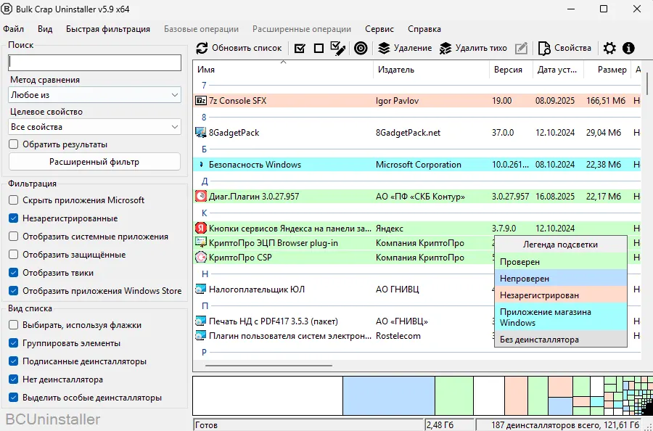Screen dimensions: 653x431
Task: Open the Быстрая фильтрация menu
Action: pos(108,29)
